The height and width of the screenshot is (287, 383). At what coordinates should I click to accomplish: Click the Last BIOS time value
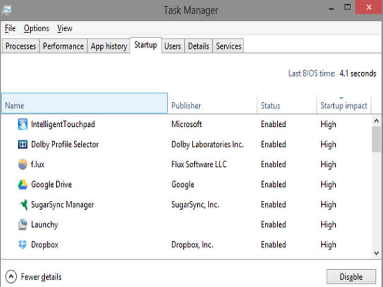358,73
